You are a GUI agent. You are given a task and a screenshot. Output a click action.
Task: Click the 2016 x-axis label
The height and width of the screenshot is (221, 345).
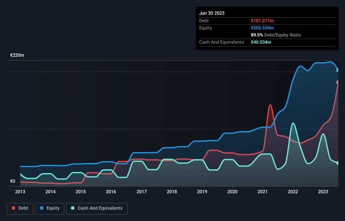coord(111,192)
